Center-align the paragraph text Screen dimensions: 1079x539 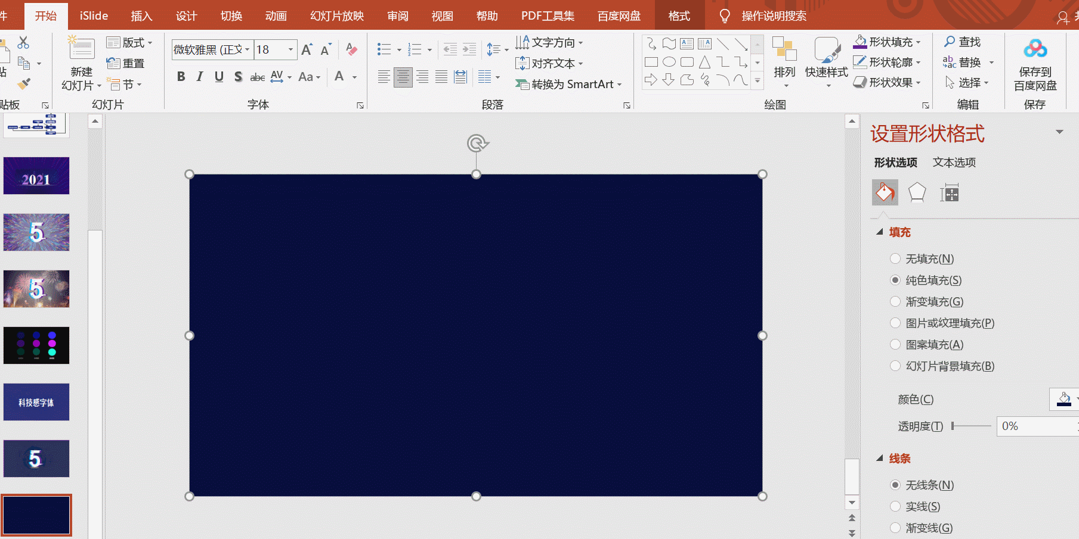point(403,77)
